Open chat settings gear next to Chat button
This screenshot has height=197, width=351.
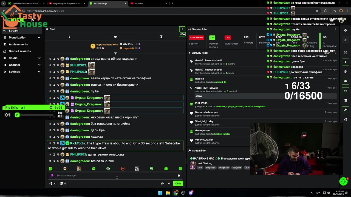point(169,184)
